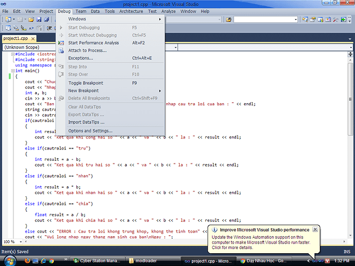
Task: Open Solution Explorer from the toolbar
Action: [x=305, y=20]
